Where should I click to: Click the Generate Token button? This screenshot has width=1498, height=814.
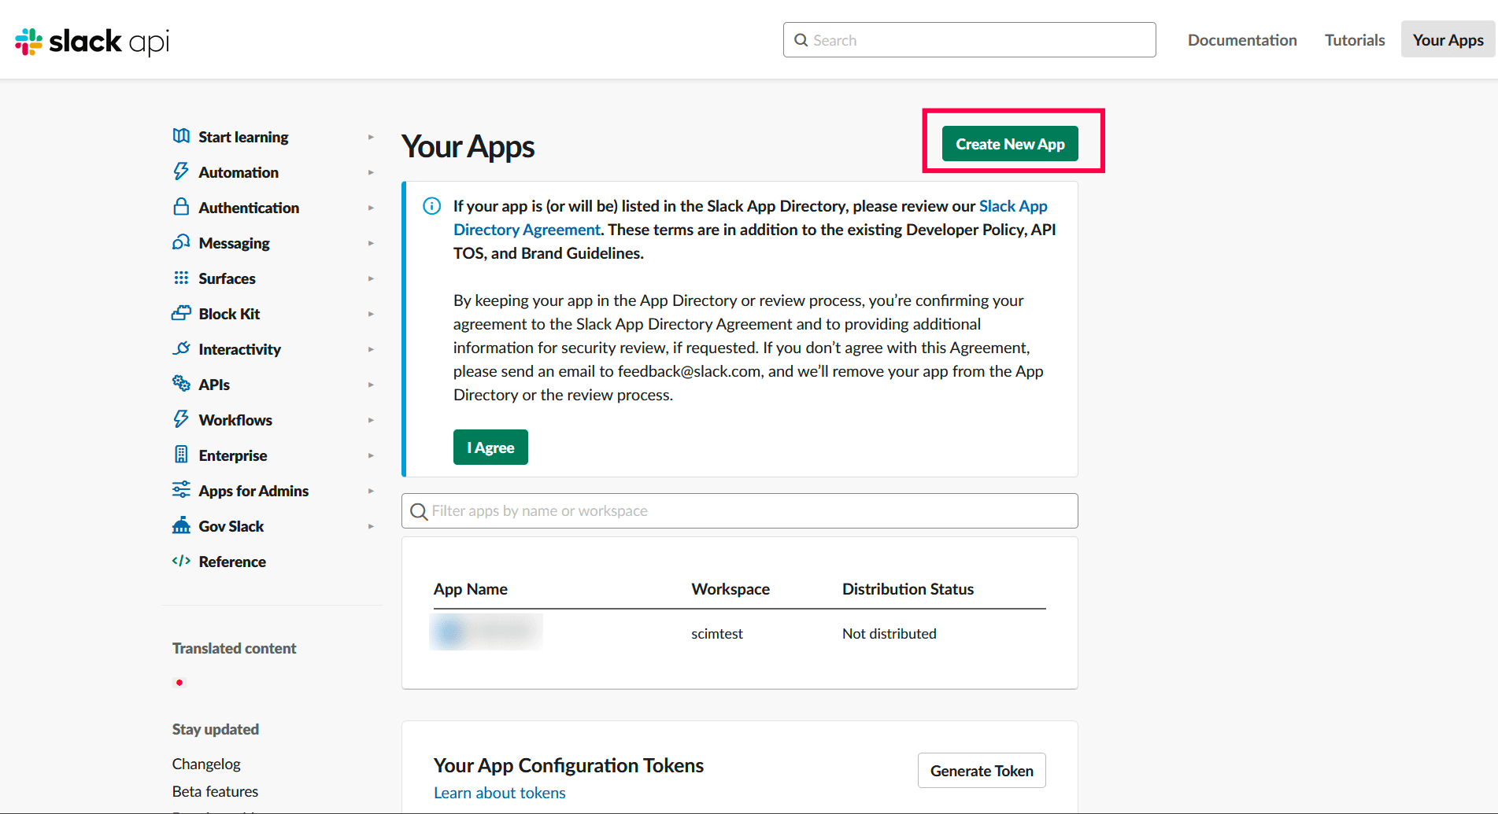982,771
